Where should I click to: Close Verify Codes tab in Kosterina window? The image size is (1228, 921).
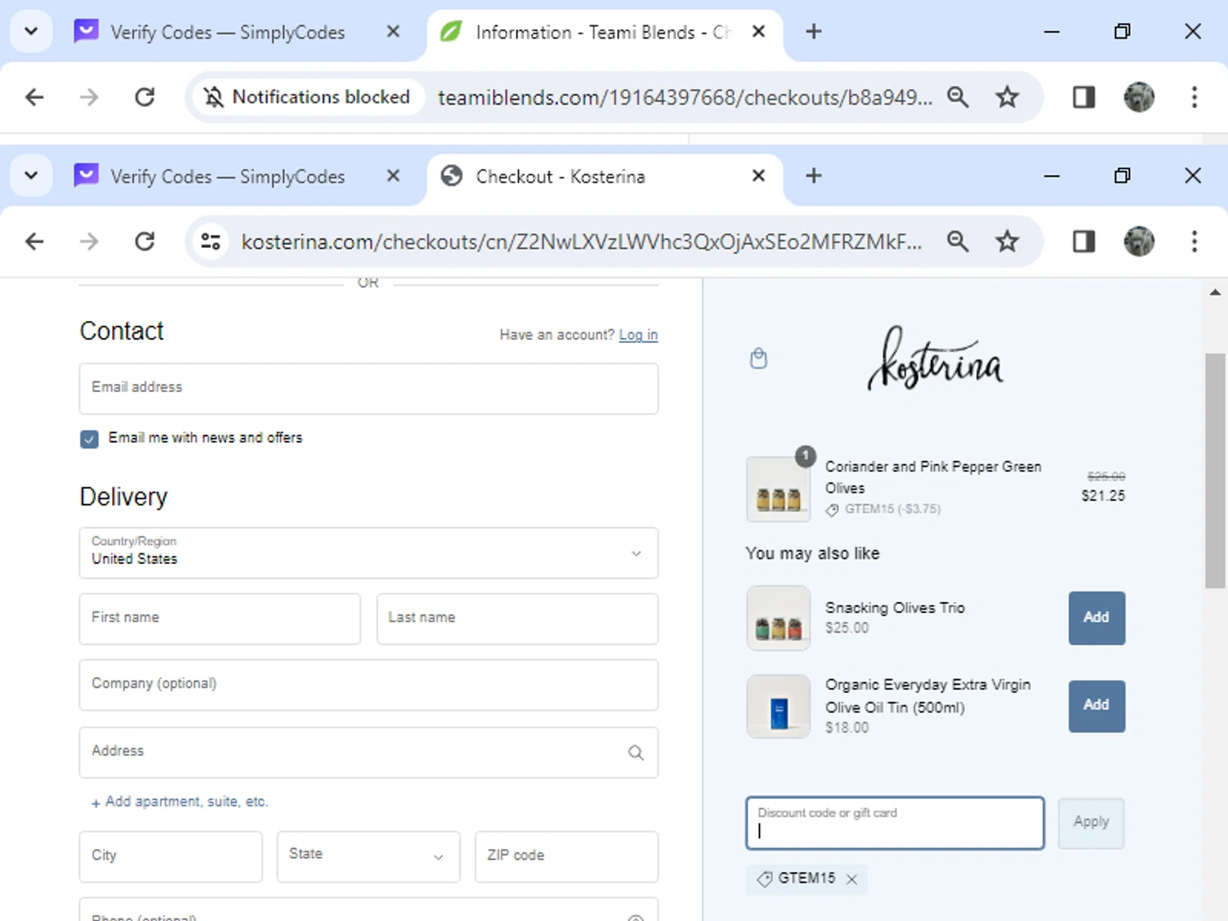coord(393,176)
